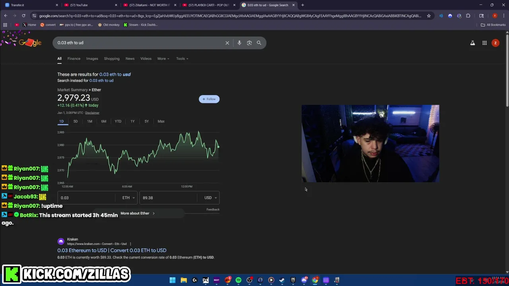Open a new browser tab
This screenshot has height=286, width=509.
302,5
